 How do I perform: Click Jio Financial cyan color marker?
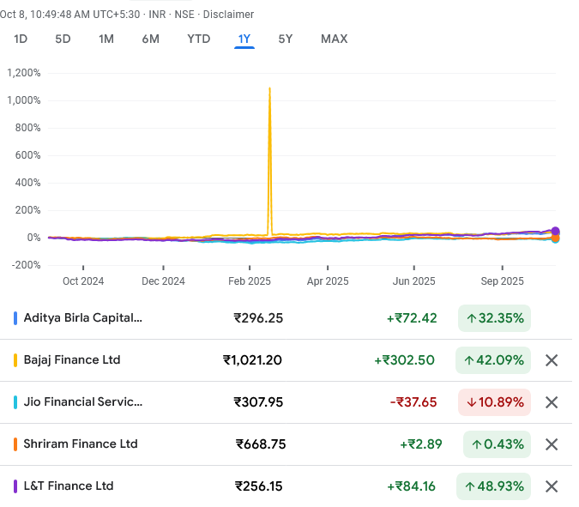[15, 402]
